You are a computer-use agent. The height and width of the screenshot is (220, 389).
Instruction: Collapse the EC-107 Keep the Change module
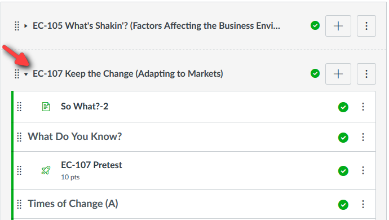(26, 74)
